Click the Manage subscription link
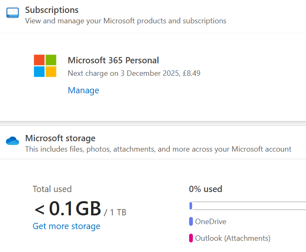306x252 pixels. click(83, 90)
